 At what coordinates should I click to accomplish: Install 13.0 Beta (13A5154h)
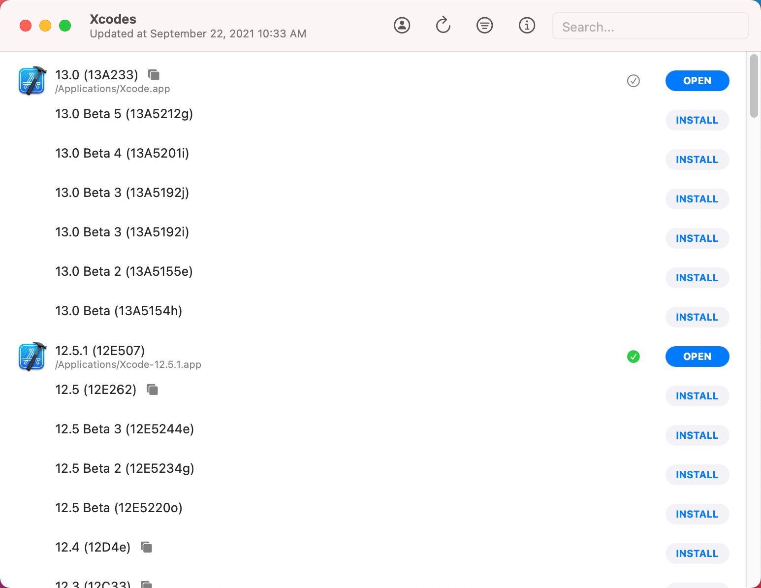tap(697, 317)
